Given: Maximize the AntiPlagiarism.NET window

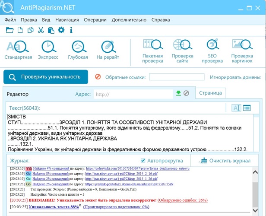Looking at the screenshot, I should click(249, 8).
